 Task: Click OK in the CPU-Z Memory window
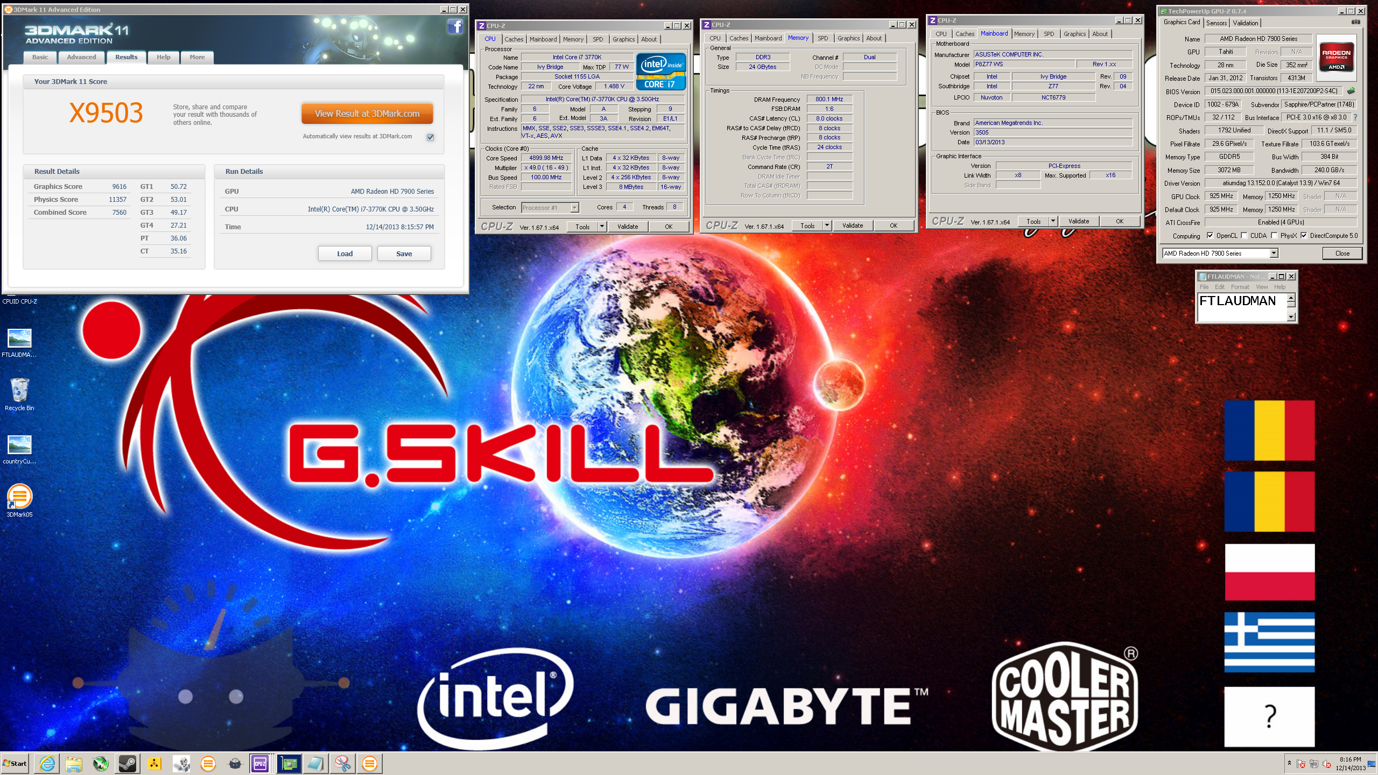pos(893,226)
